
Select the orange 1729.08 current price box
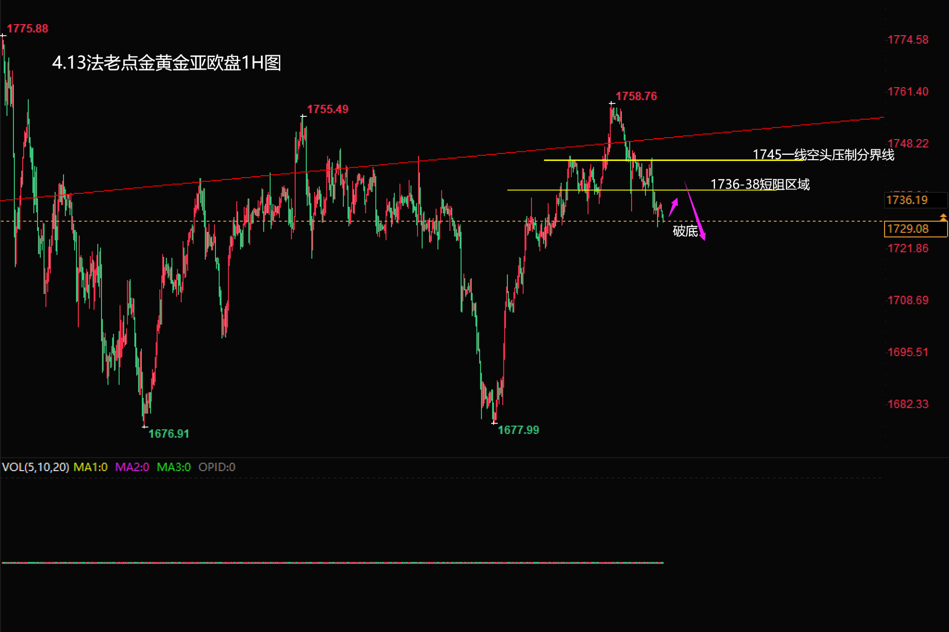(x=915, y=229)
